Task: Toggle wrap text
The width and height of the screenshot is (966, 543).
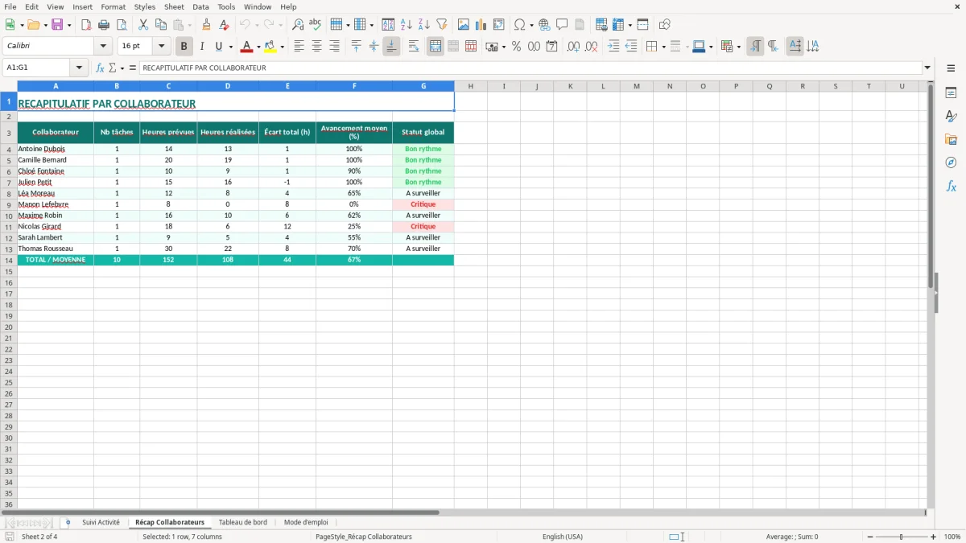Action: pos(414,47)
